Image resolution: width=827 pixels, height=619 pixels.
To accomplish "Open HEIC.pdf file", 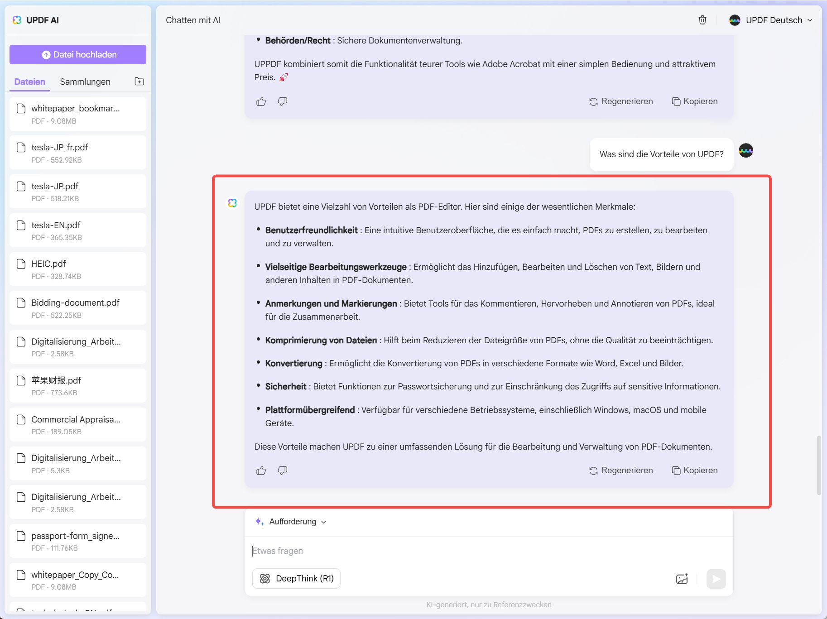I will [x=78, y=269].
